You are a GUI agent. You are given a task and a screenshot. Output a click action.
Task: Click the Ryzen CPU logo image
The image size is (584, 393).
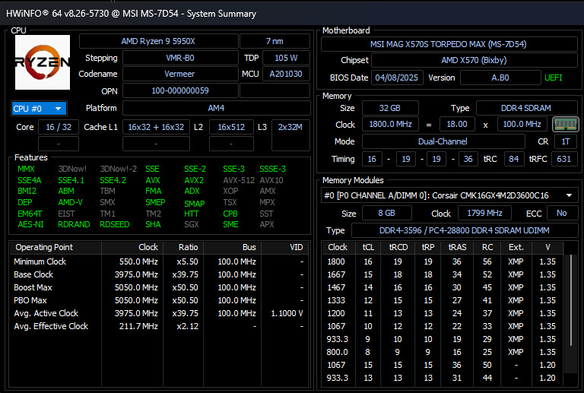coord(43,62)
